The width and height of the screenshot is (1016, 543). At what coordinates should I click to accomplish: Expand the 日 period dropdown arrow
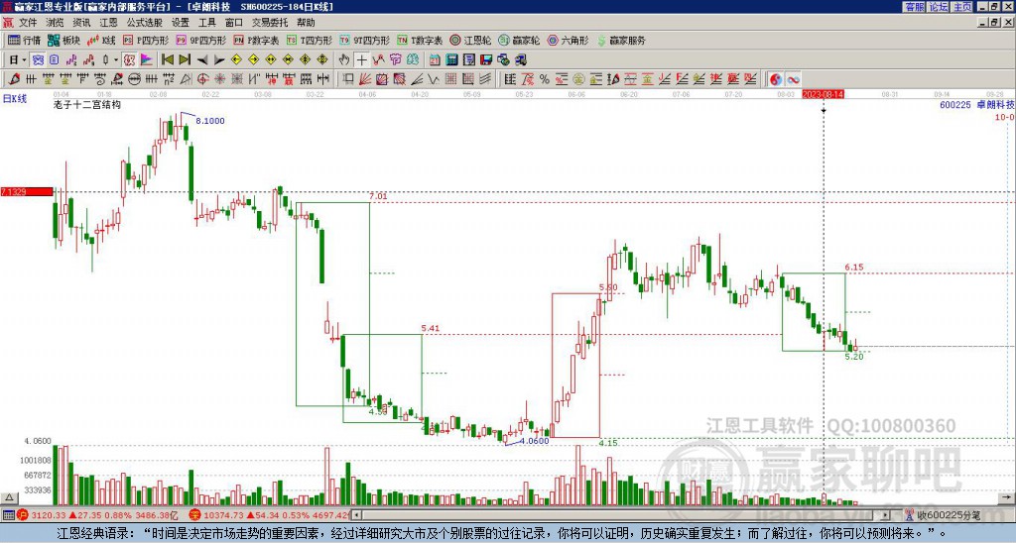[x=25, y=59]
